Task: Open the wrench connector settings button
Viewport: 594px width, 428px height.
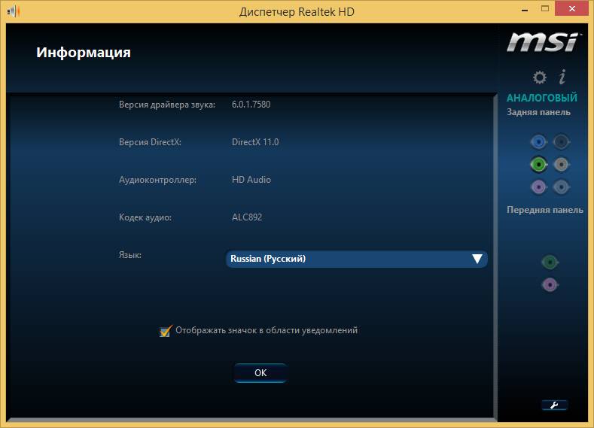Action: [554, 405]
